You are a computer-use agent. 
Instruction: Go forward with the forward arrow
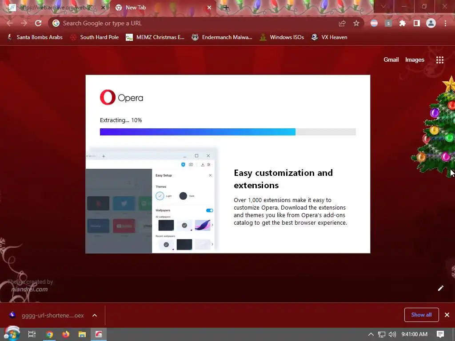tap(24, 23)
